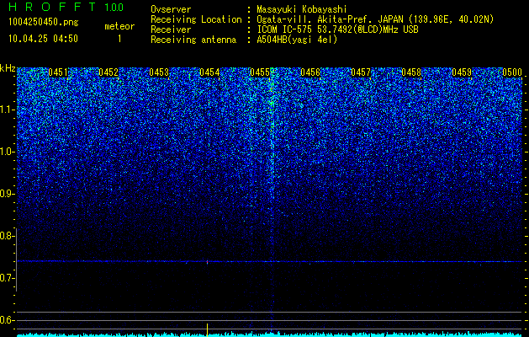Click the 0454 time marker
529x337 pixels.
tap(209, 72)
